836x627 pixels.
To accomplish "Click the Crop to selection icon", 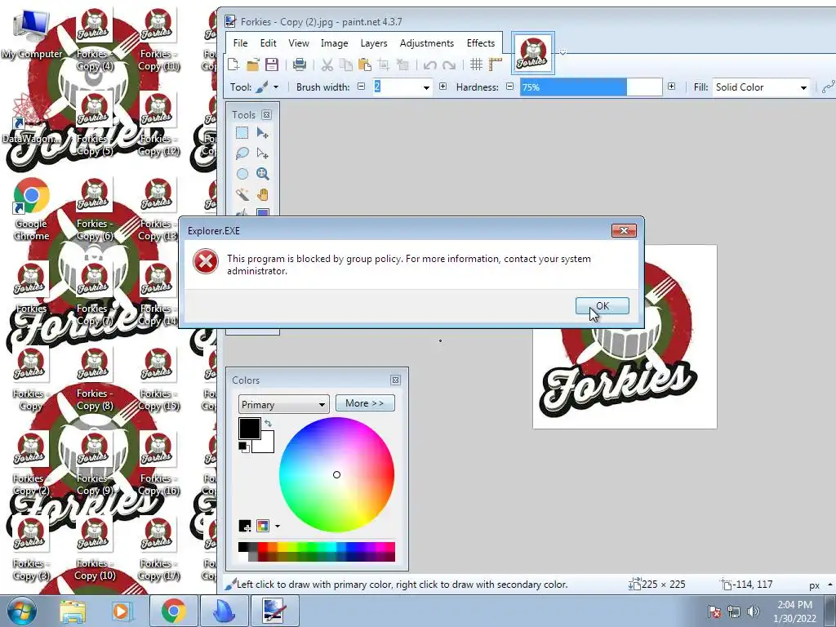I will pos(384,64).
